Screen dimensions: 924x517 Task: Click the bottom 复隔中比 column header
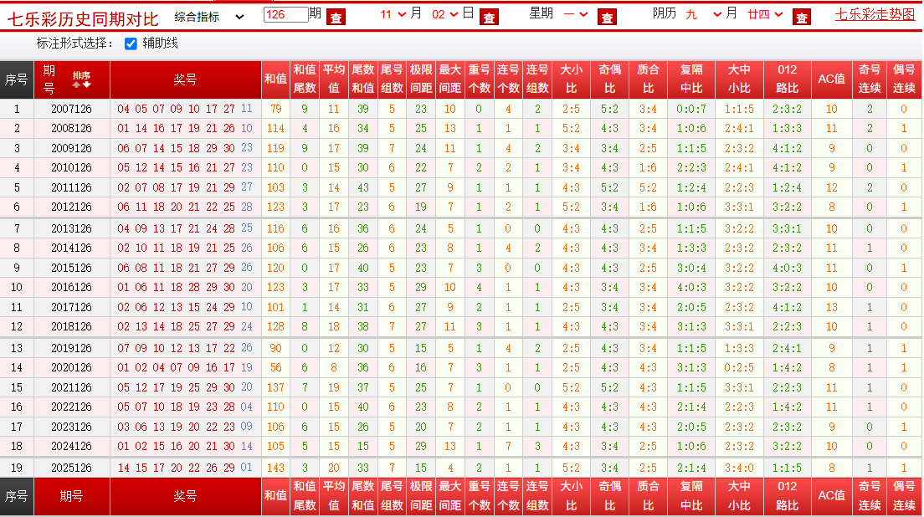(691, 496)
